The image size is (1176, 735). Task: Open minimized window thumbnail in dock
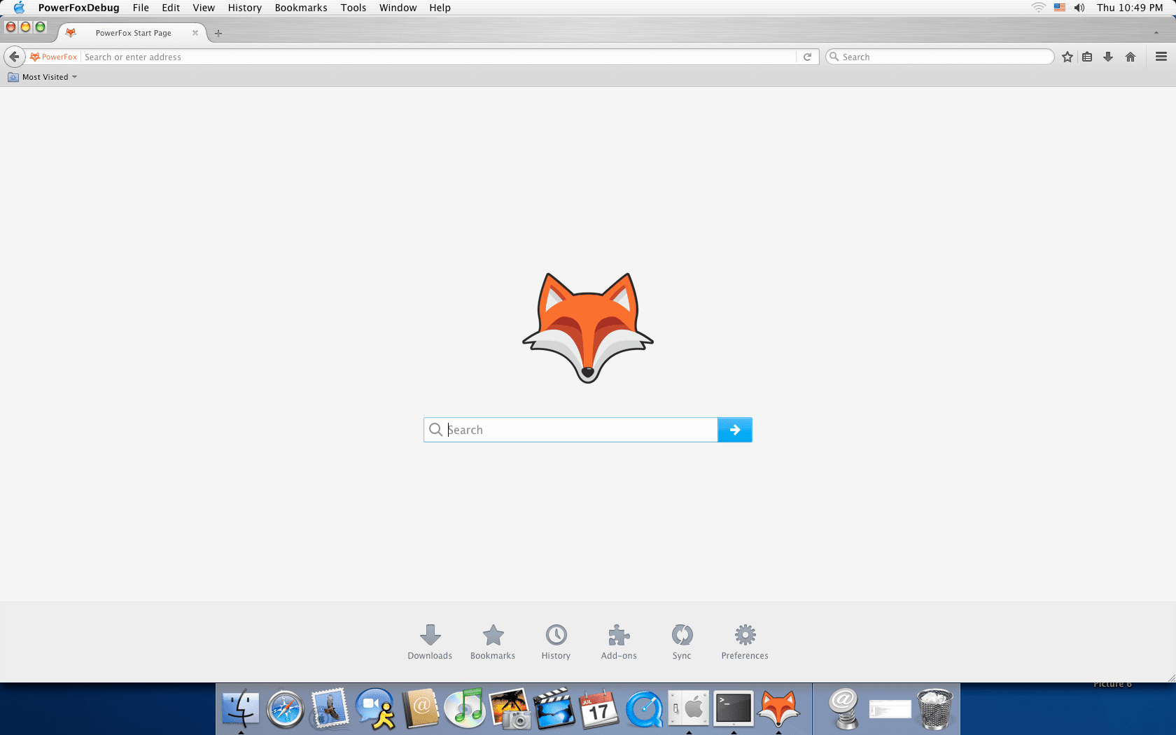point(890,710)
